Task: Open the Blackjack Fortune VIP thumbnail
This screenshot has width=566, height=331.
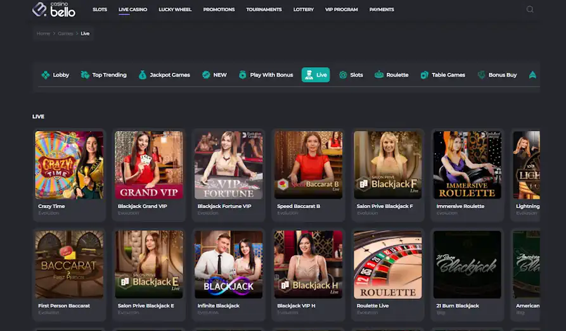Action: [x=229, y=165]
